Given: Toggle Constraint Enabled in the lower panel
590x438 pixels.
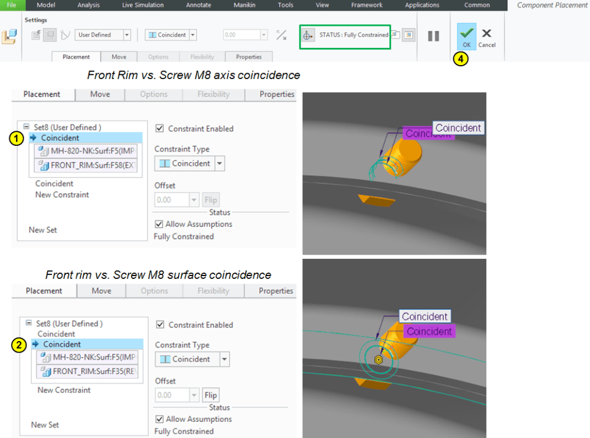Looking at the screenshot, I should [160, 325].
